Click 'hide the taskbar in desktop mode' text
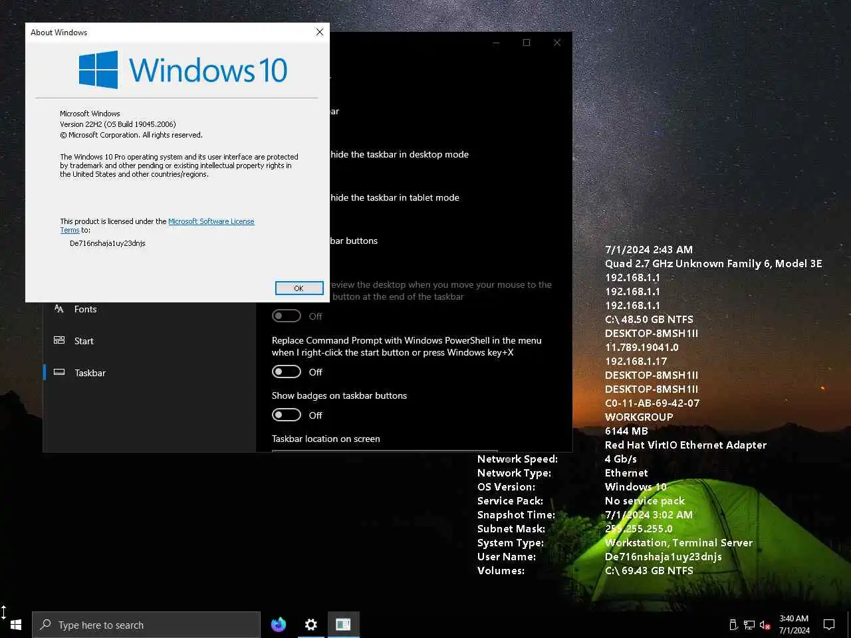Image resolution: width=851 pixels, height=638 pixels. point(400,154)
